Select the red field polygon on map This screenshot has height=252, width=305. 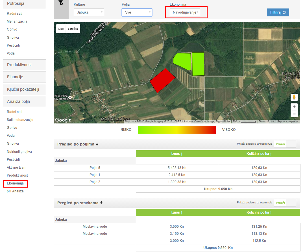pos(162,80)
